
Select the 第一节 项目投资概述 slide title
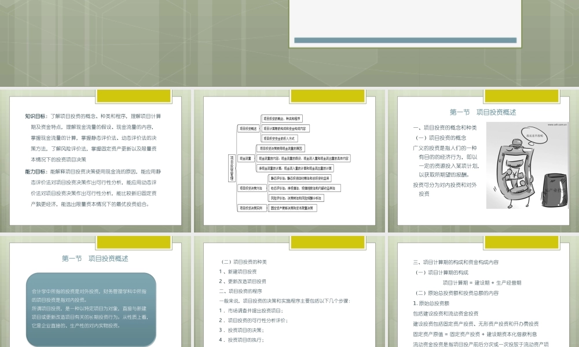coord(96,257)
